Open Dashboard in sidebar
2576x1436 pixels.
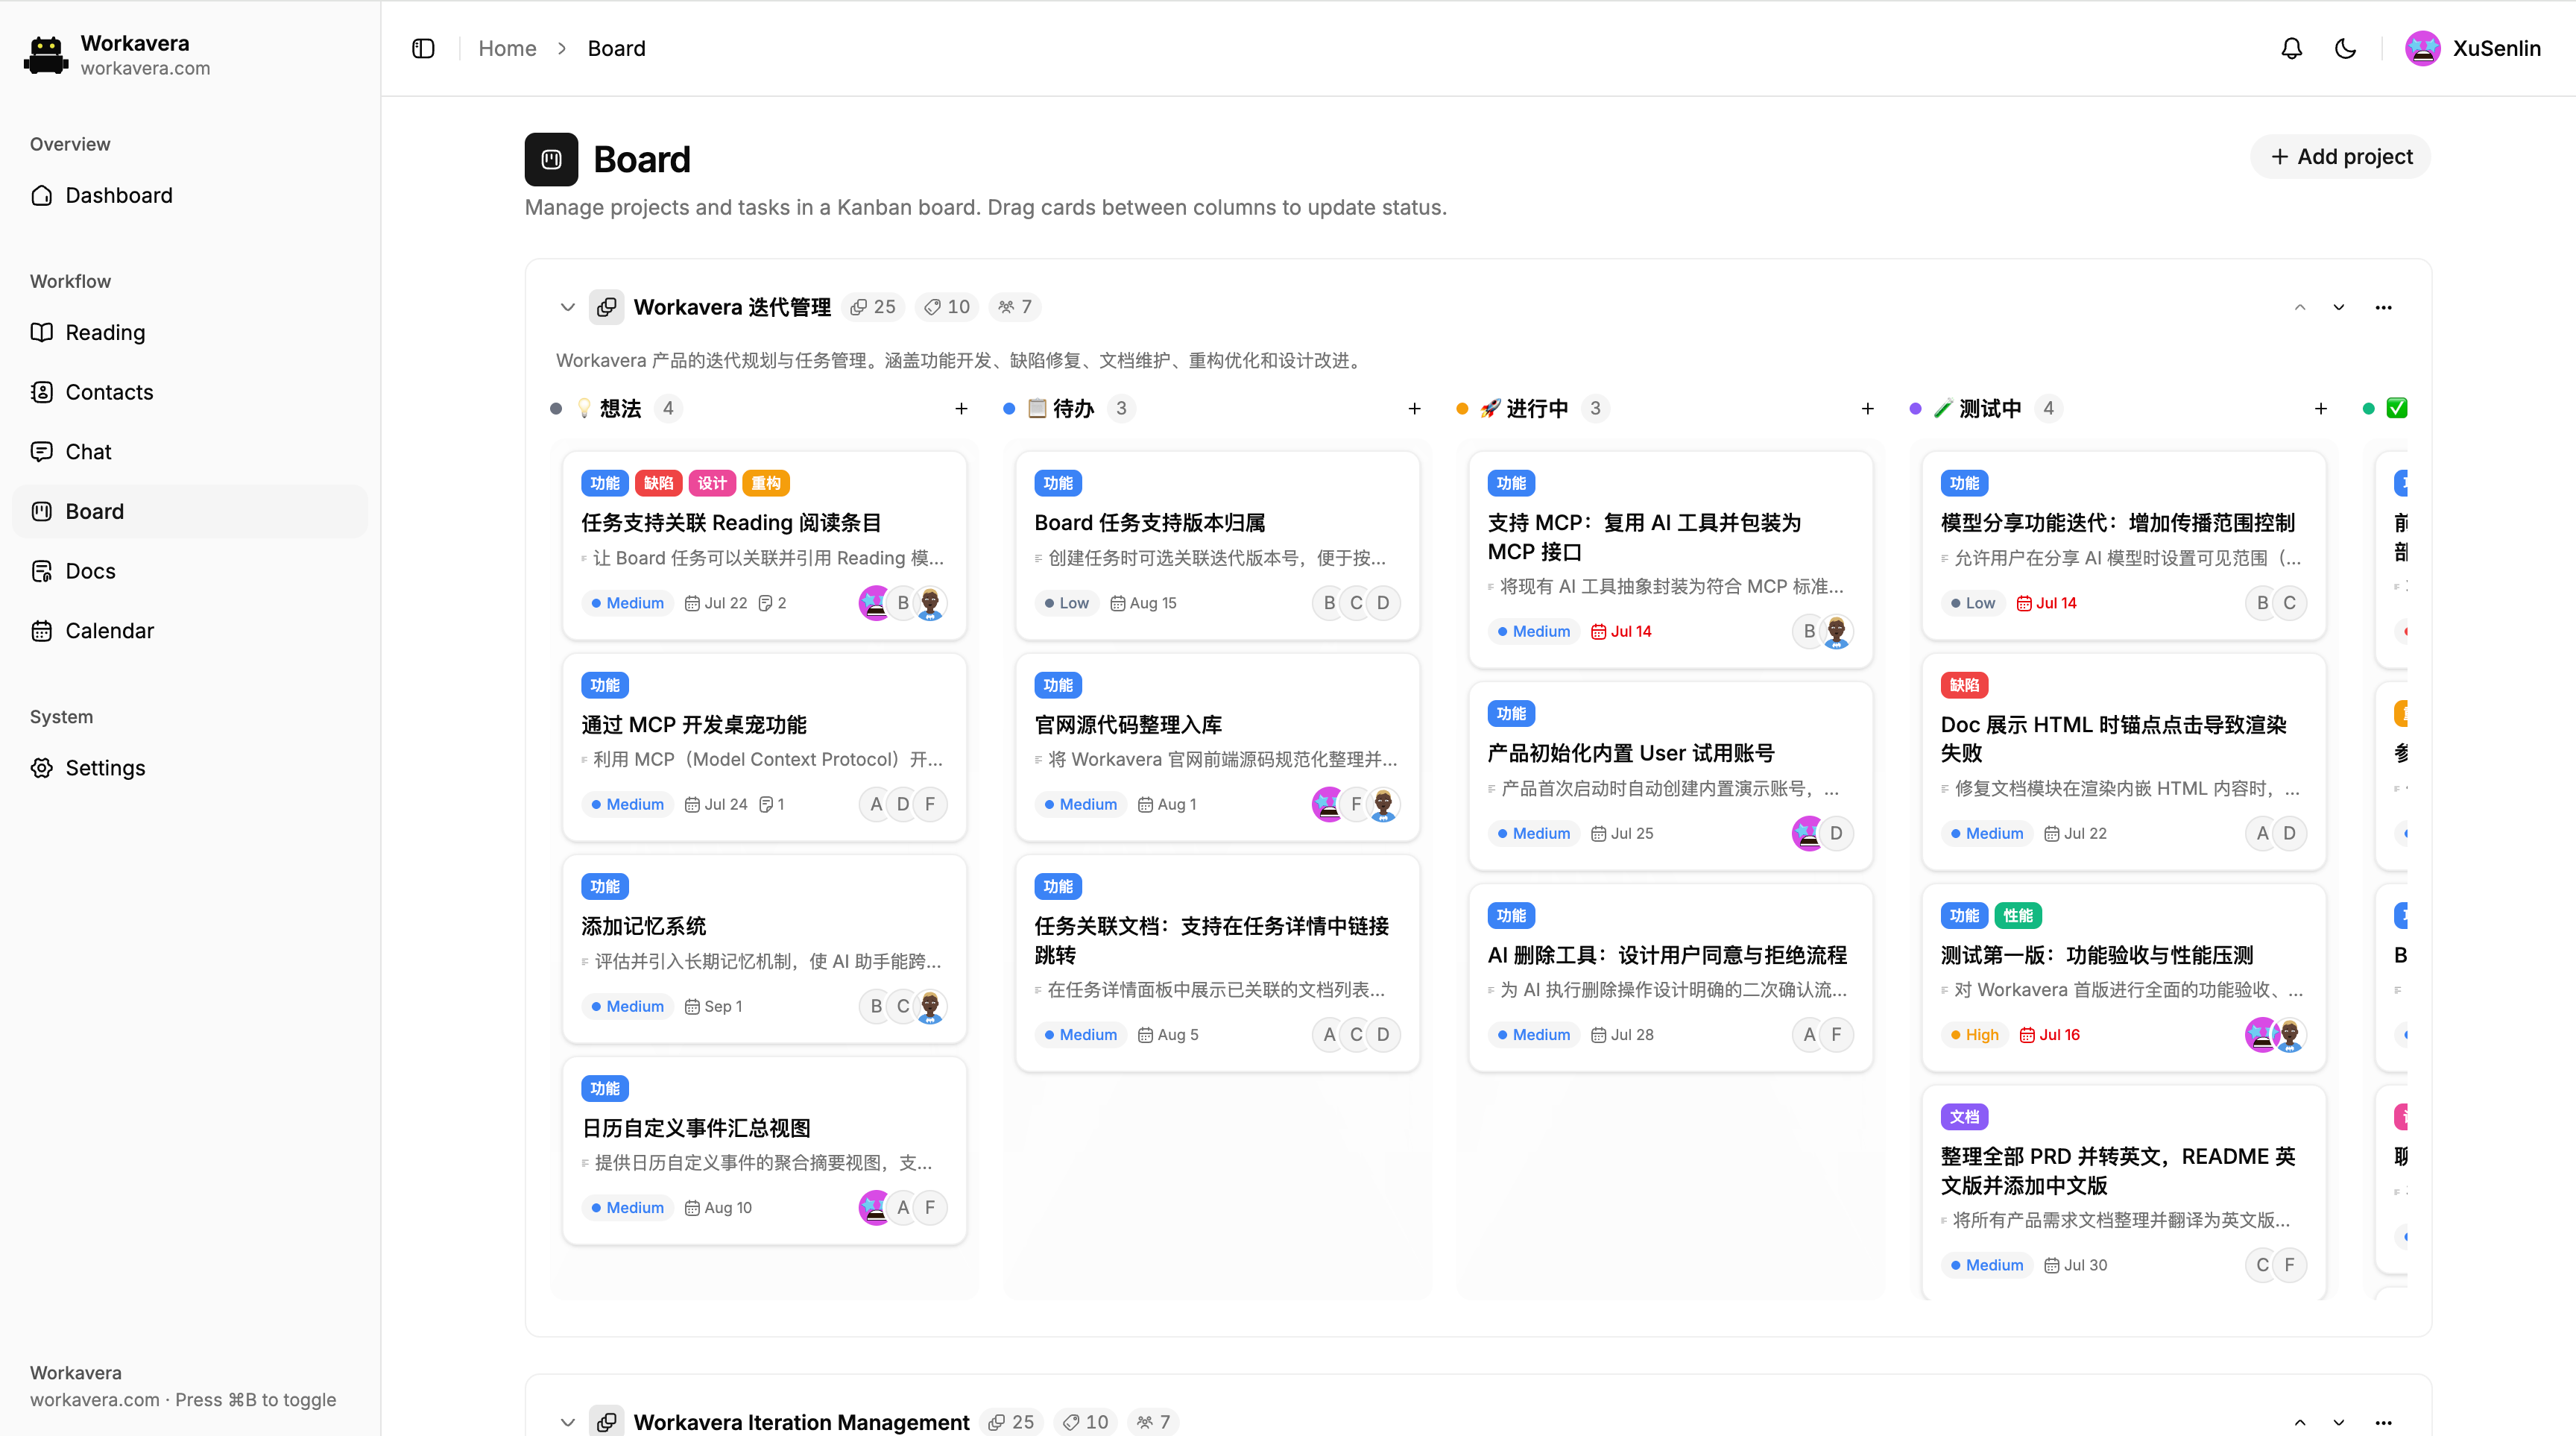pyautogui.click(x=190, y=195)
